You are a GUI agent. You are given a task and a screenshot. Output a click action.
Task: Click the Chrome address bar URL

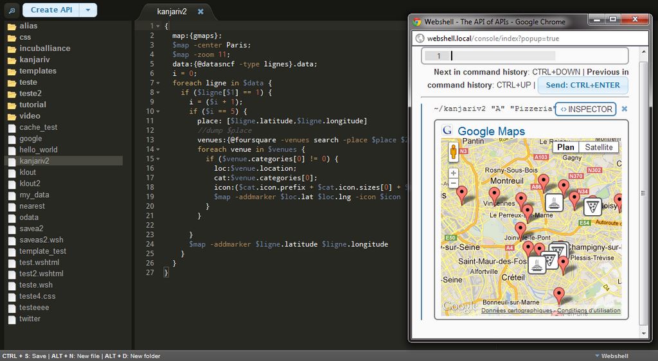pyautogui.click(x=493, y=39)
